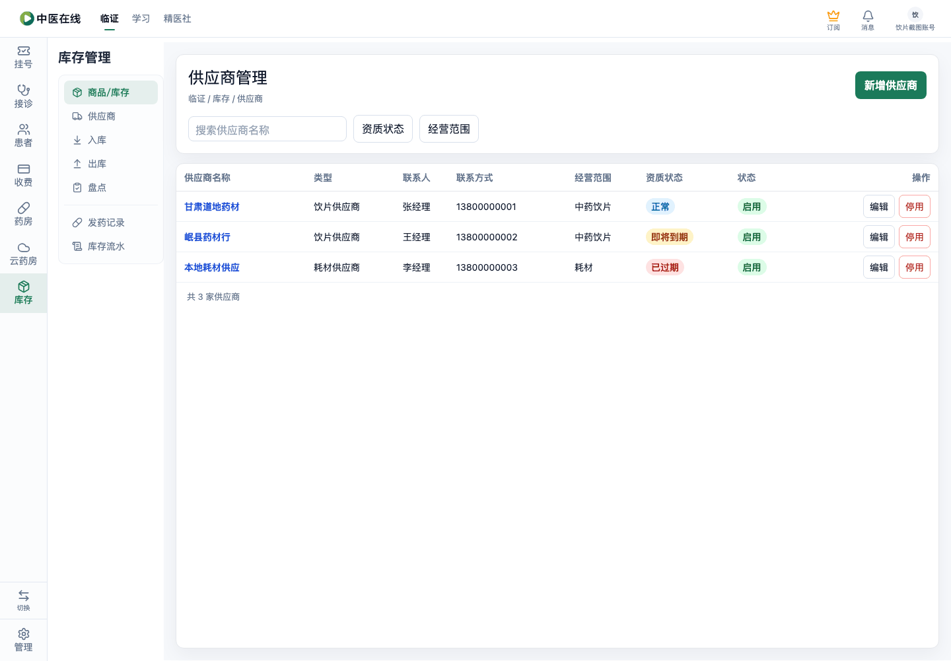
Task: Click the 启用 status in 岷县药材行 row
Action: 752,237
